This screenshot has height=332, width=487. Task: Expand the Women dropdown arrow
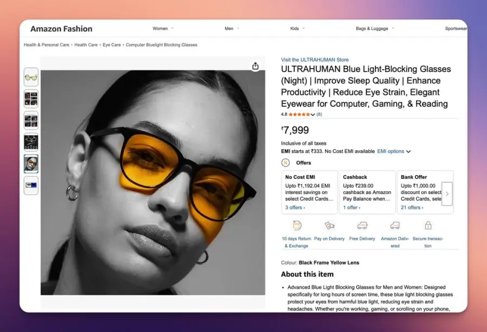coord(173,28)
